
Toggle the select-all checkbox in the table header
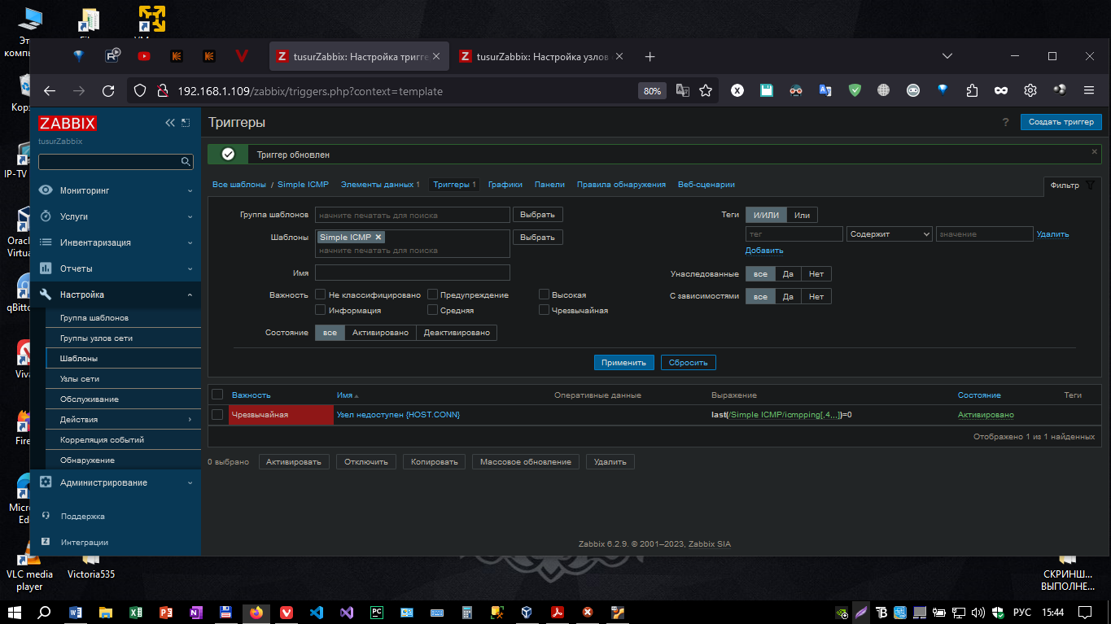pos(217,395)
